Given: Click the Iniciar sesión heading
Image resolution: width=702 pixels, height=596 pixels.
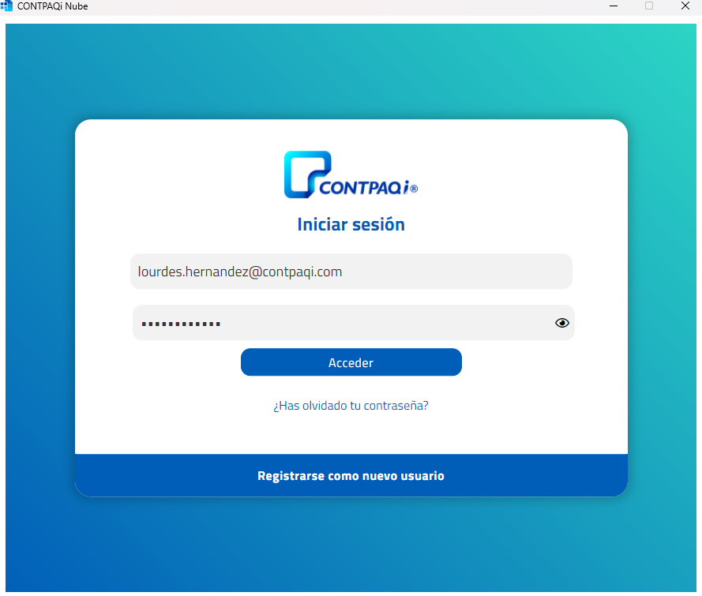Looking at the screenshot, I should pyautogui.click(x=351, y=224).
